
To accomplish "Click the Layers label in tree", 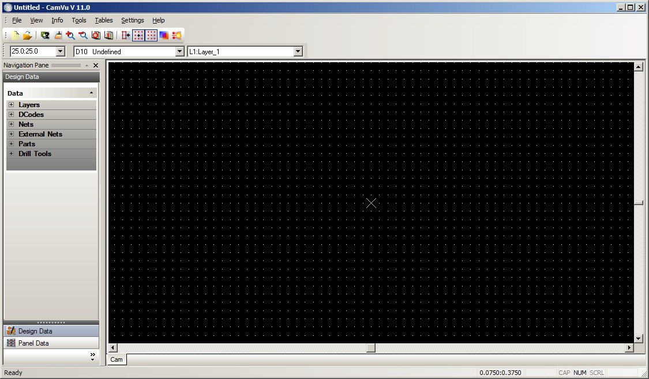I will [29, 105].
